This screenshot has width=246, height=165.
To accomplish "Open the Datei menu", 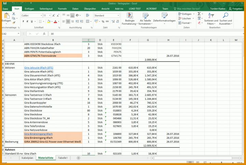I will [5, 9].
